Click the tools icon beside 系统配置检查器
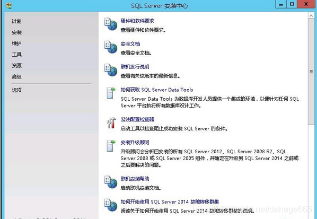This screenshot has height=219, width=317. (111, 122)
